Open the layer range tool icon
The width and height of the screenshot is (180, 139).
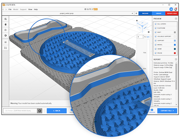[5, 48]
